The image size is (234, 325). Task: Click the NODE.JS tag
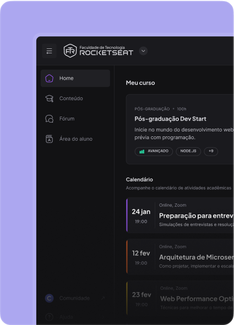coord(188,151)
